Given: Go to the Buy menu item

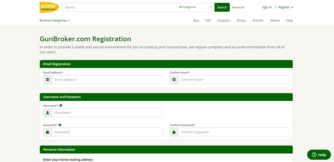Looking at the screenshot, I should pos(196,21).
